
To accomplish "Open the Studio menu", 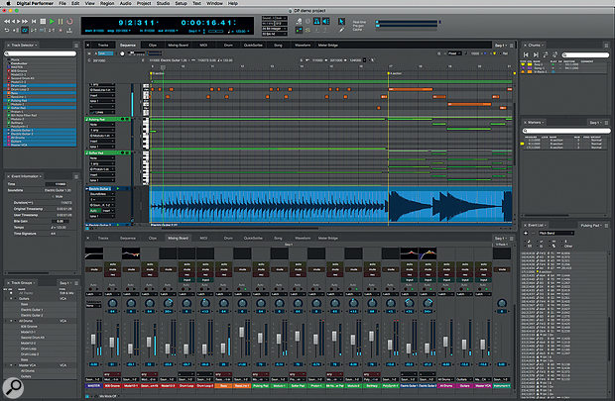I will point(163,3).
